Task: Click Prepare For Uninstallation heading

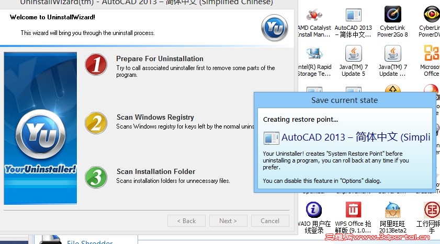Action: coord(160,59)
